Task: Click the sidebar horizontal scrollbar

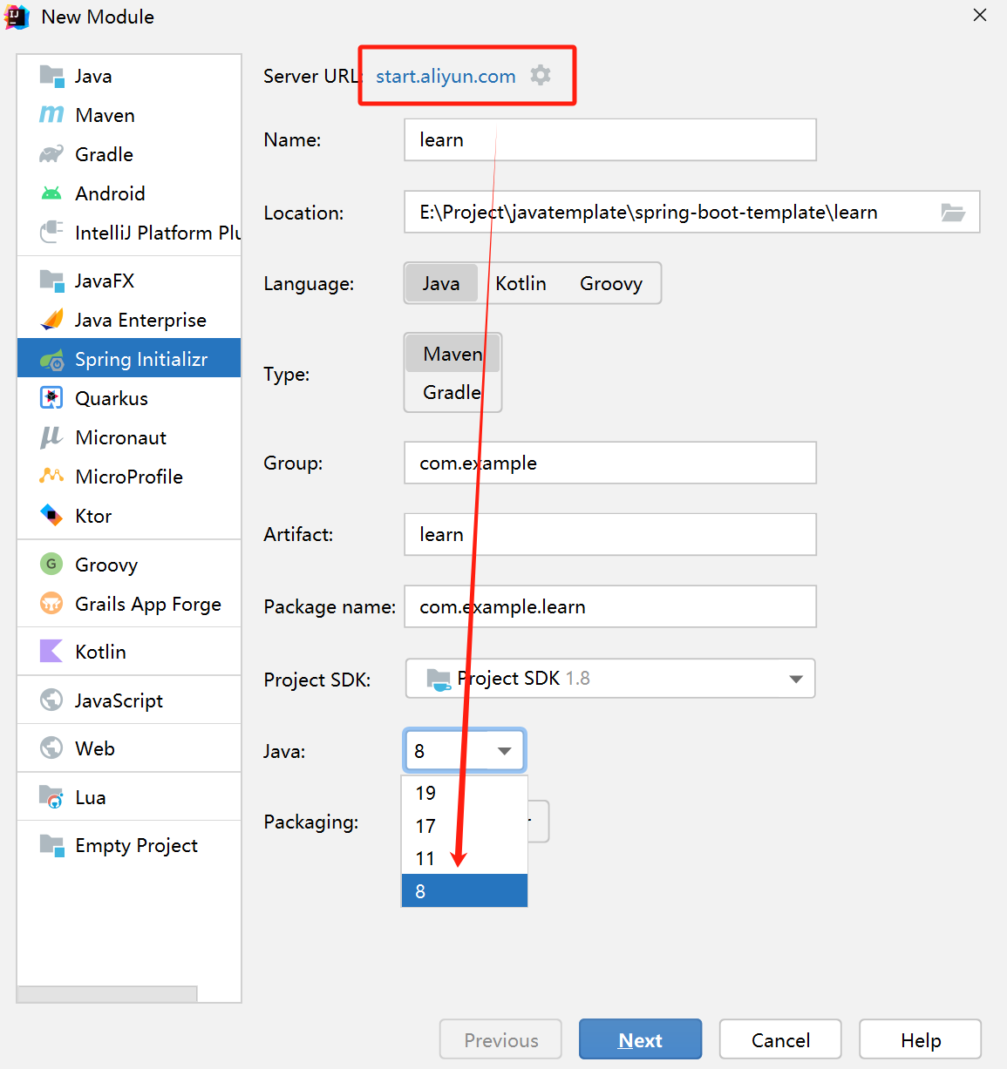Action: pos(107,994)
